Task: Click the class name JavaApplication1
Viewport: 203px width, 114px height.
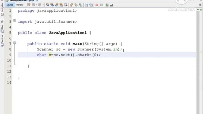Action: tap(68, 33)
